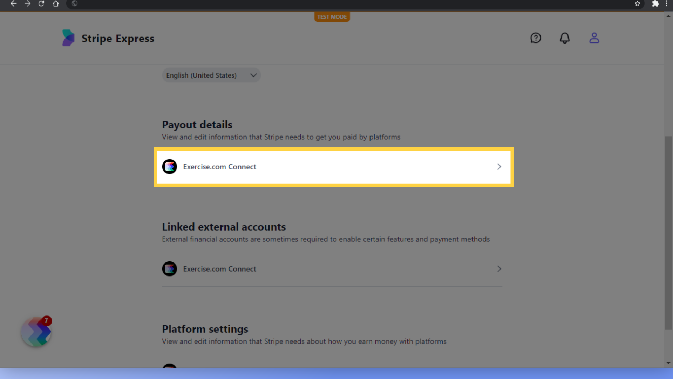This screenshot has width=673, height=379.
Task: Open the browser extensions puzzle icon
Action: click(655, 4)
